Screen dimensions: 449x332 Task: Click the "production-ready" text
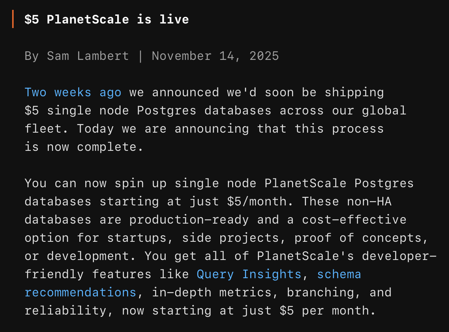point(189,219)
